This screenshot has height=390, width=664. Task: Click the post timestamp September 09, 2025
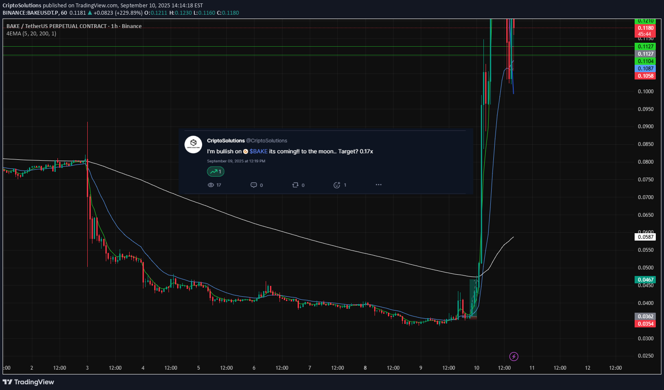(x=236, y=161)
